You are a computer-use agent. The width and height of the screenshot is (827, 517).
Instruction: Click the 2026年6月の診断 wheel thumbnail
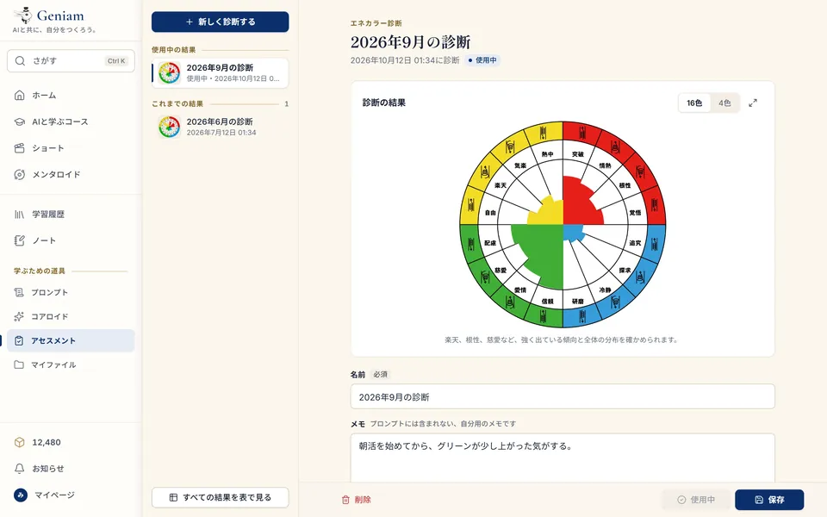point(170,127)
